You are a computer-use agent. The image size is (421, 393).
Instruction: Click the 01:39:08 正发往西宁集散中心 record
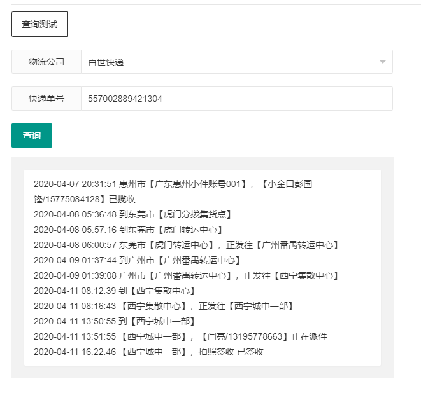(186, 275)
